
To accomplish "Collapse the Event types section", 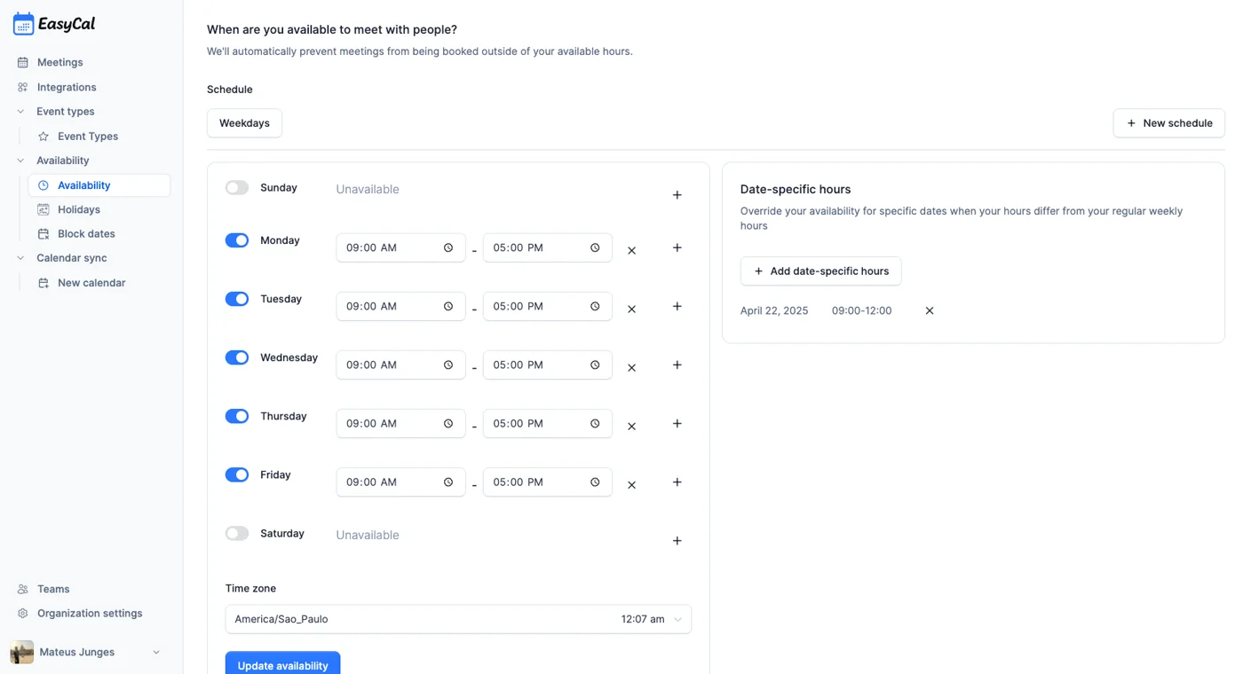I will pos(20,112).
